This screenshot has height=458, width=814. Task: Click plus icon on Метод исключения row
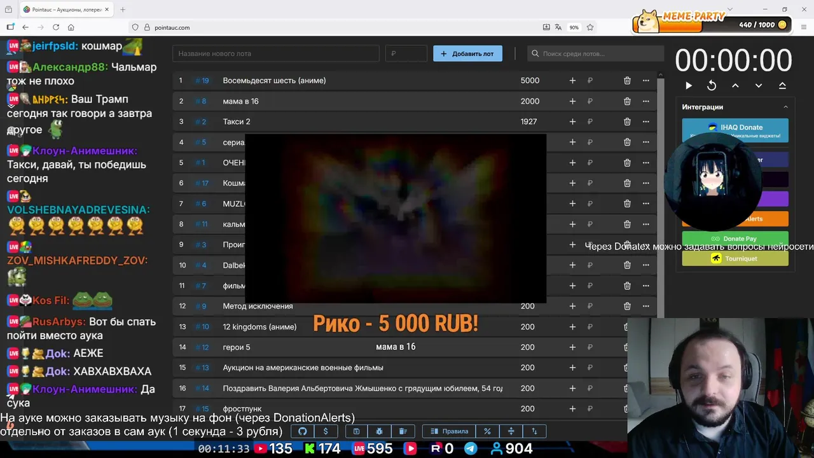coord(572,306)
